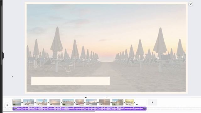Open transition between second and third scenes
The width and height of the screenshot is (201, 113).
point(35,102)
